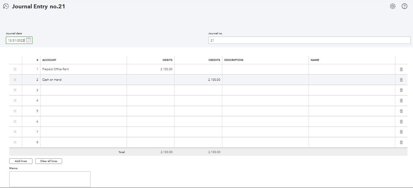Open the journal date calendar picker
This screenshot has width=413, height=188.
(29, 40)
